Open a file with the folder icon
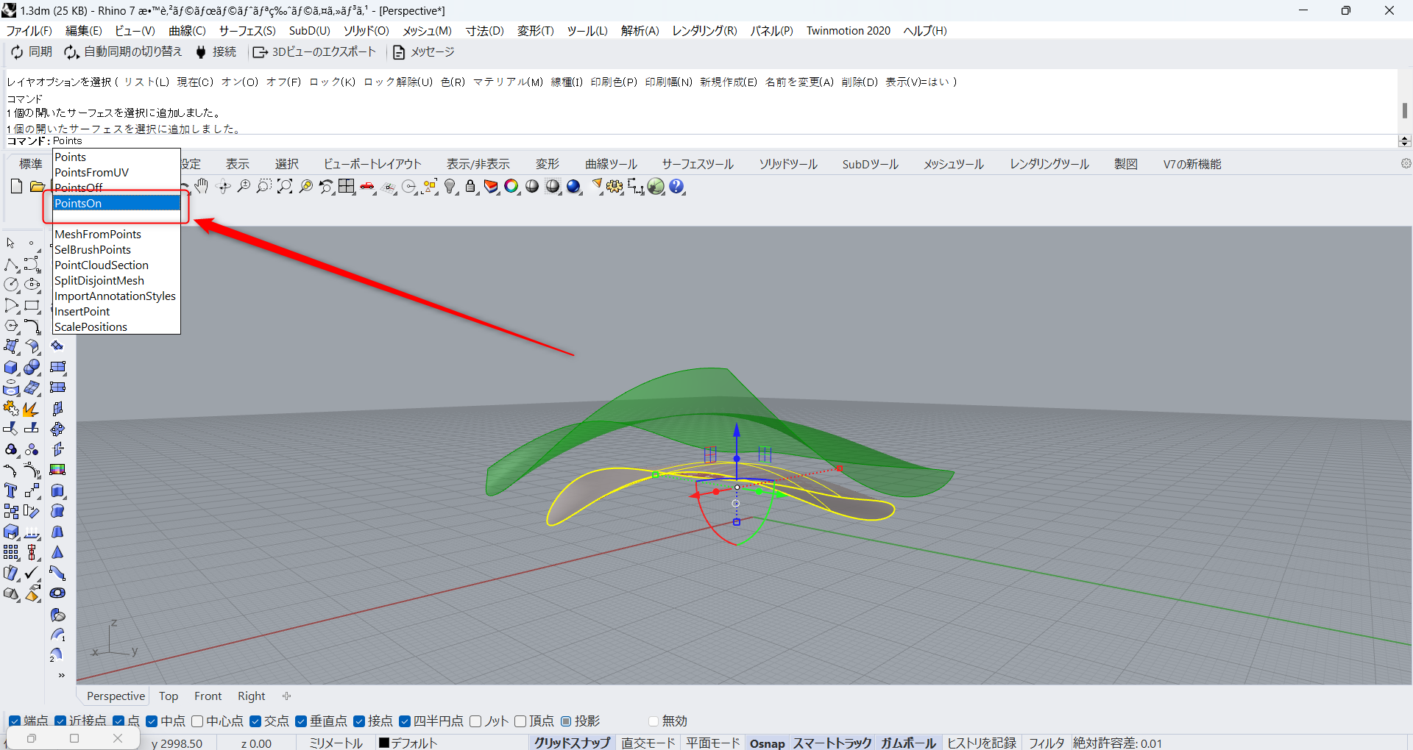Screen dimensions: 1413x750 click(37, 186)
